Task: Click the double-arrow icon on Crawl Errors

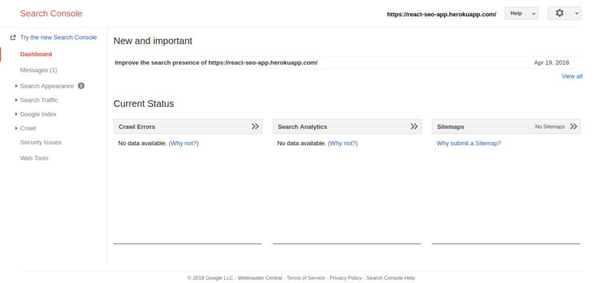Action: [x=255, y=126]
